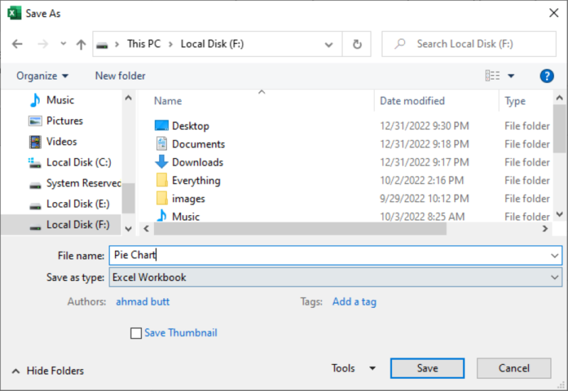Open the Organize menu
568x391 pixels.
click(43, 76)
